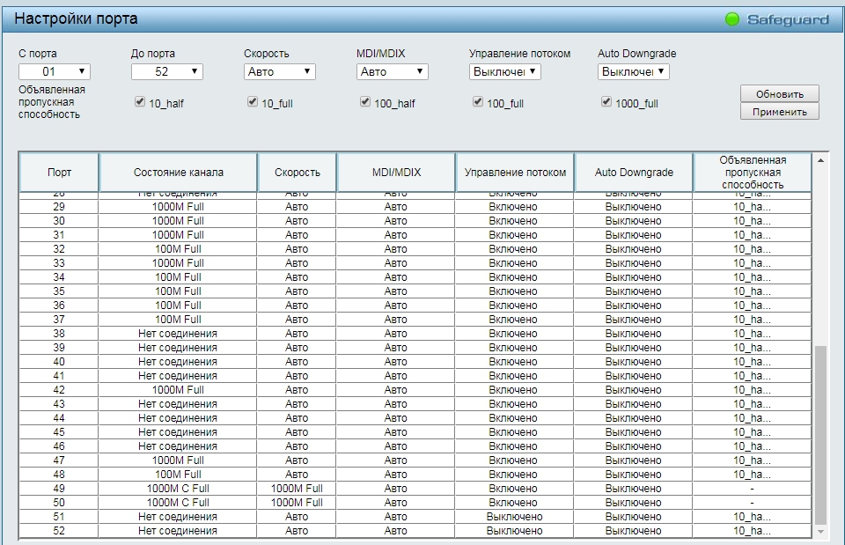Toggle the 100_half checkbox
This screenshot has height=545, width=845.
click(365, 102)
